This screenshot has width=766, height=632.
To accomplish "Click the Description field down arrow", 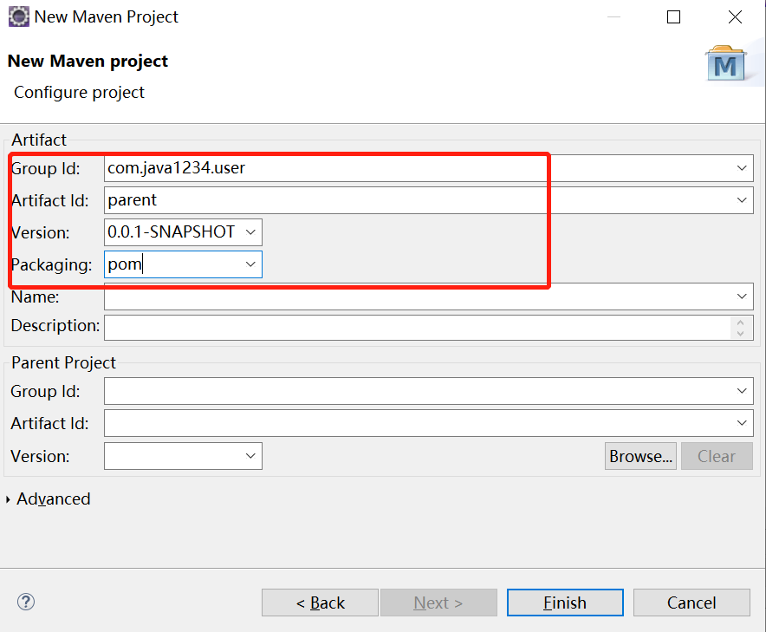I will click(x=741, y=334).
